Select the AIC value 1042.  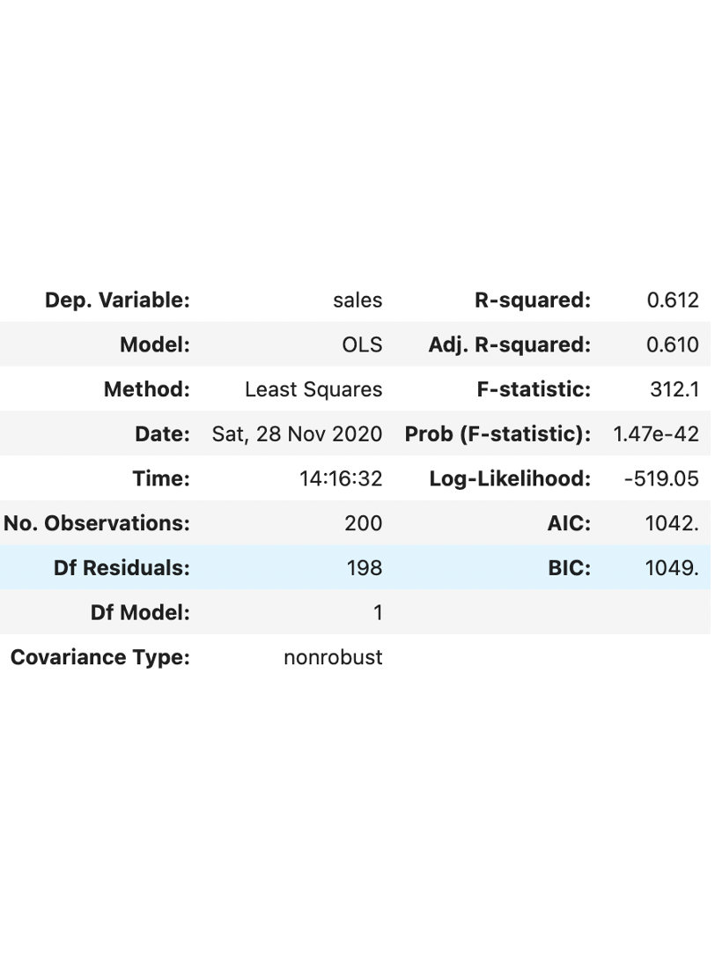(x=672, y=523)
